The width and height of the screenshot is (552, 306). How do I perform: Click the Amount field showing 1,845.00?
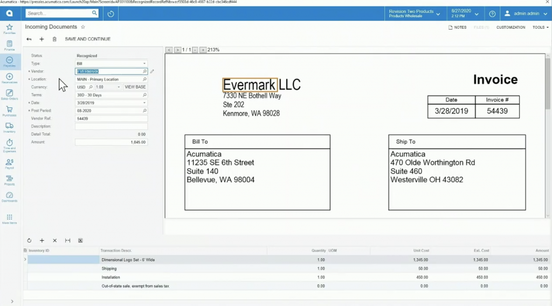[x=111, y=143]
